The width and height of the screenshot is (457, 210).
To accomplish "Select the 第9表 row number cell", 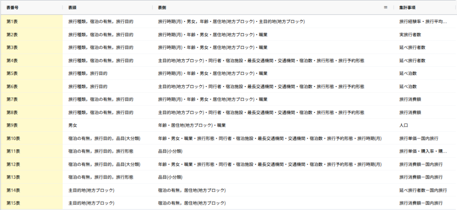I will (x=12, y=125).
